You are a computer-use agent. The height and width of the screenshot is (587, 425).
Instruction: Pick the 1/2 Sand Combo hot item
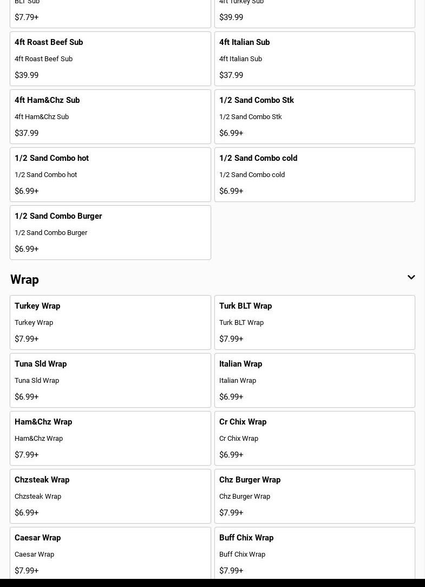click(x=110, y=174)
